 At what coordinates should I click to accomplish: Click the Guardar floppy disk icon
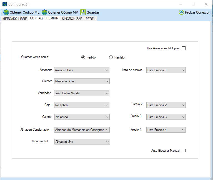click(83, 12)
